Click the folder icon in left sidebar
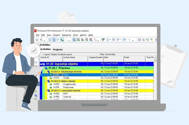 (x=36, y=62)
